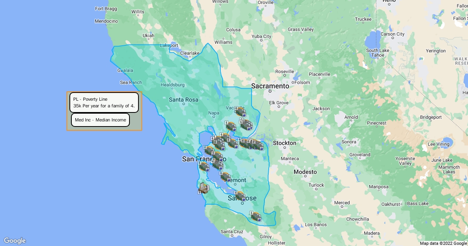Image resolution: width=468 pixels, height=246 pixels.
Task: Open the paired power plant markers south of Vacaville
Action: [246, 125]
